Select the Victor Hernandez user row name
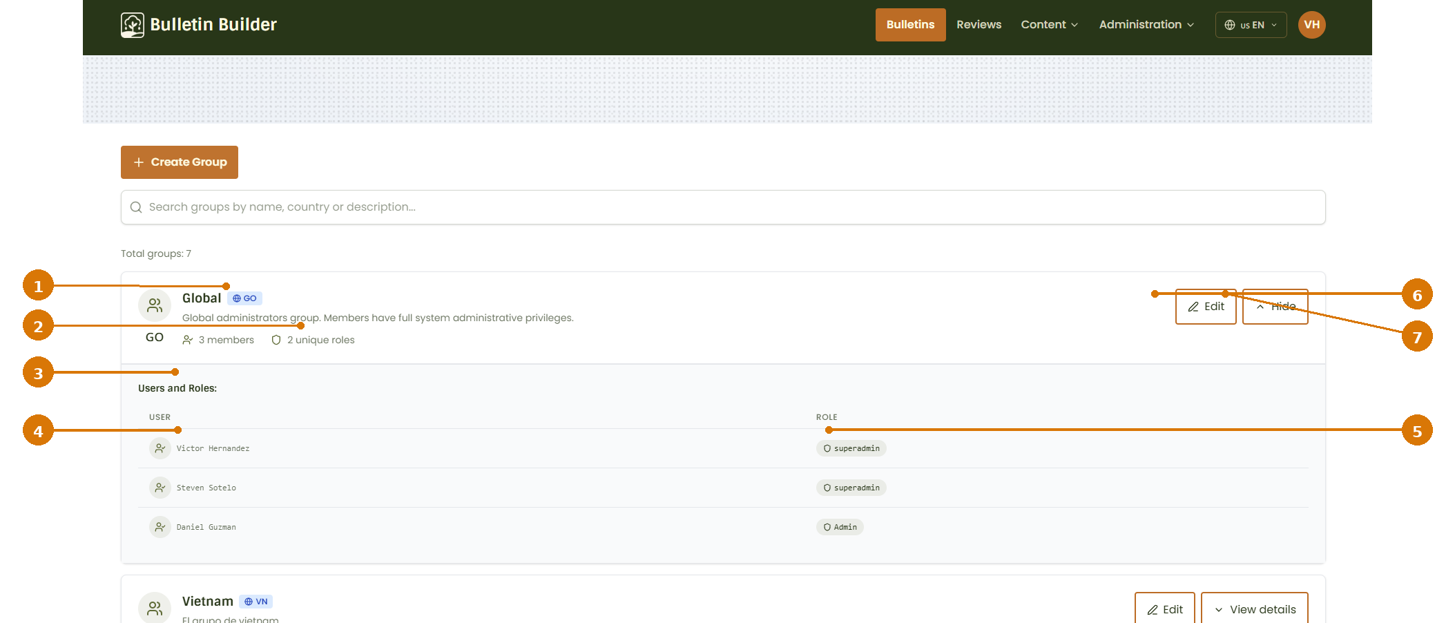Viewport: 1455px width, 623px height. click(213, 448)
